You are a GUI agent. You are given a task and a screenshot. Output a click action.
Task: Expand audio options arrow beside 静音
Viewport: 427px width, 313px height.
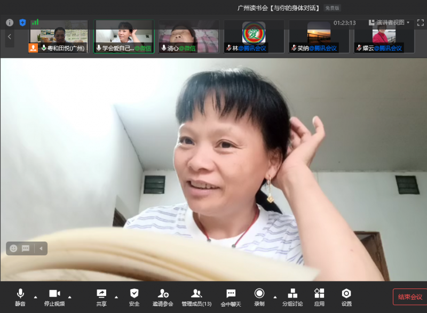[x=36, y=297]
